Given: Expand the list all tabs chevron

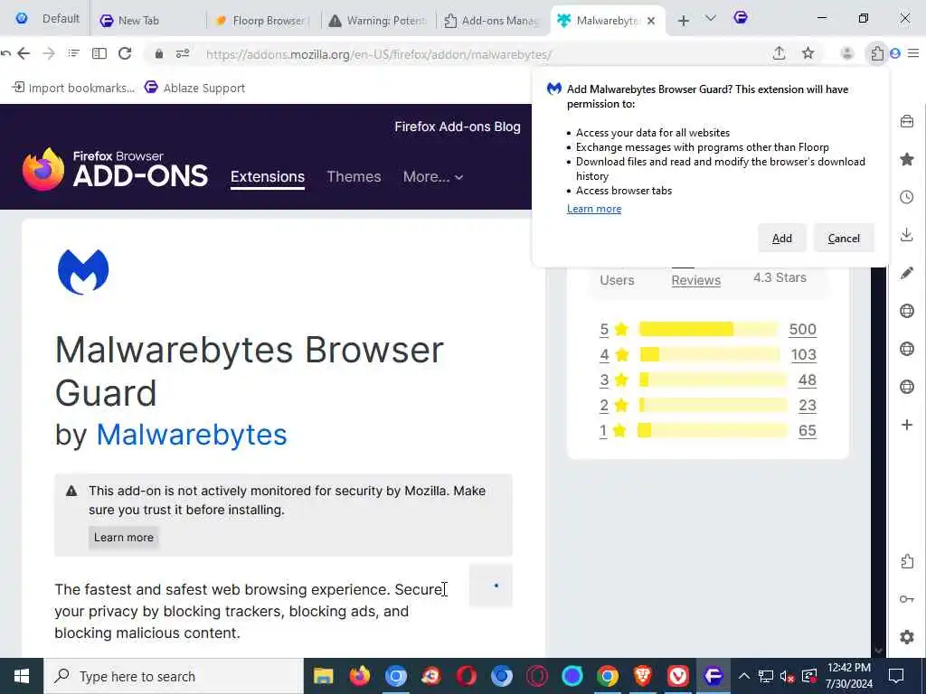Looking at the screenshot, I should click(x=711, y=19).
